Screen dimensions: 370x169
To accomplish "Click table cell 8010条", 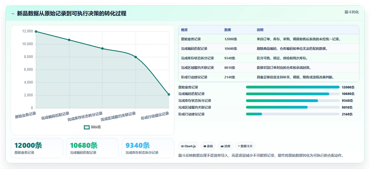I will tap(230, 68).
